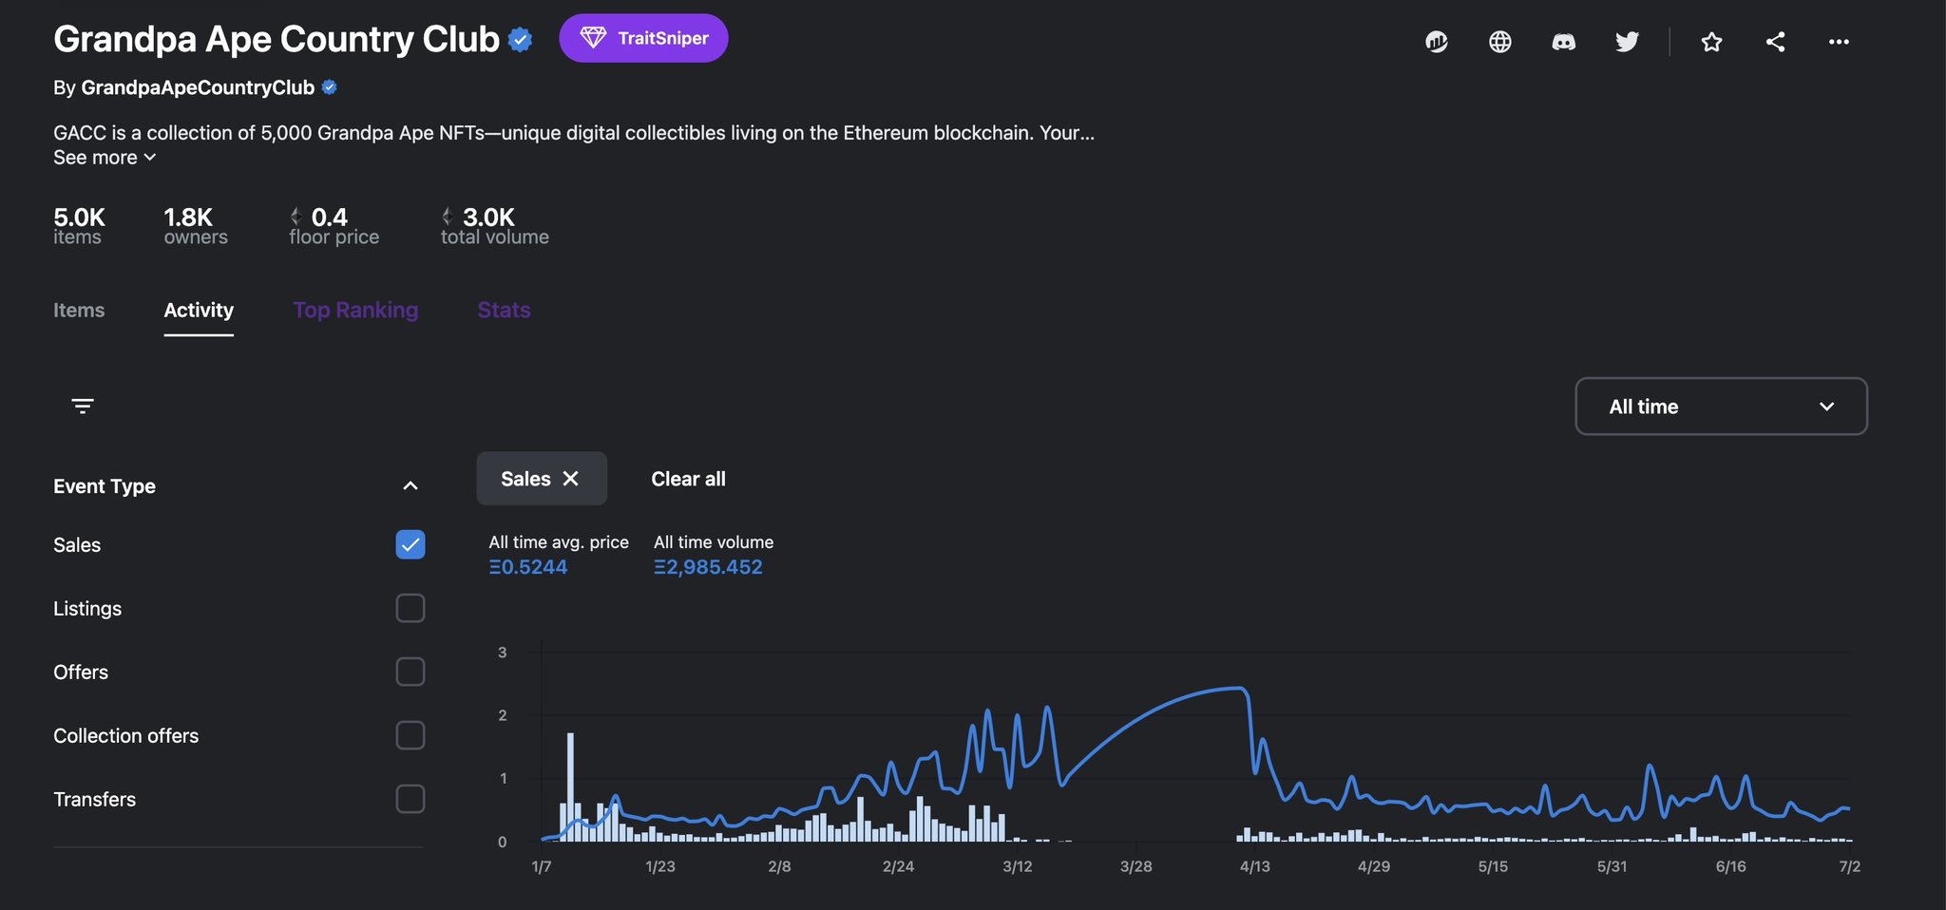Enable the Transfers event type checkbox

coord(410,799)
